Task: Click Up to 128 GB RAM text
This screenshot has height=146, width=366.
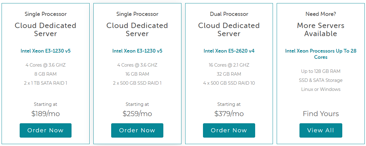Action: point(321,71)
